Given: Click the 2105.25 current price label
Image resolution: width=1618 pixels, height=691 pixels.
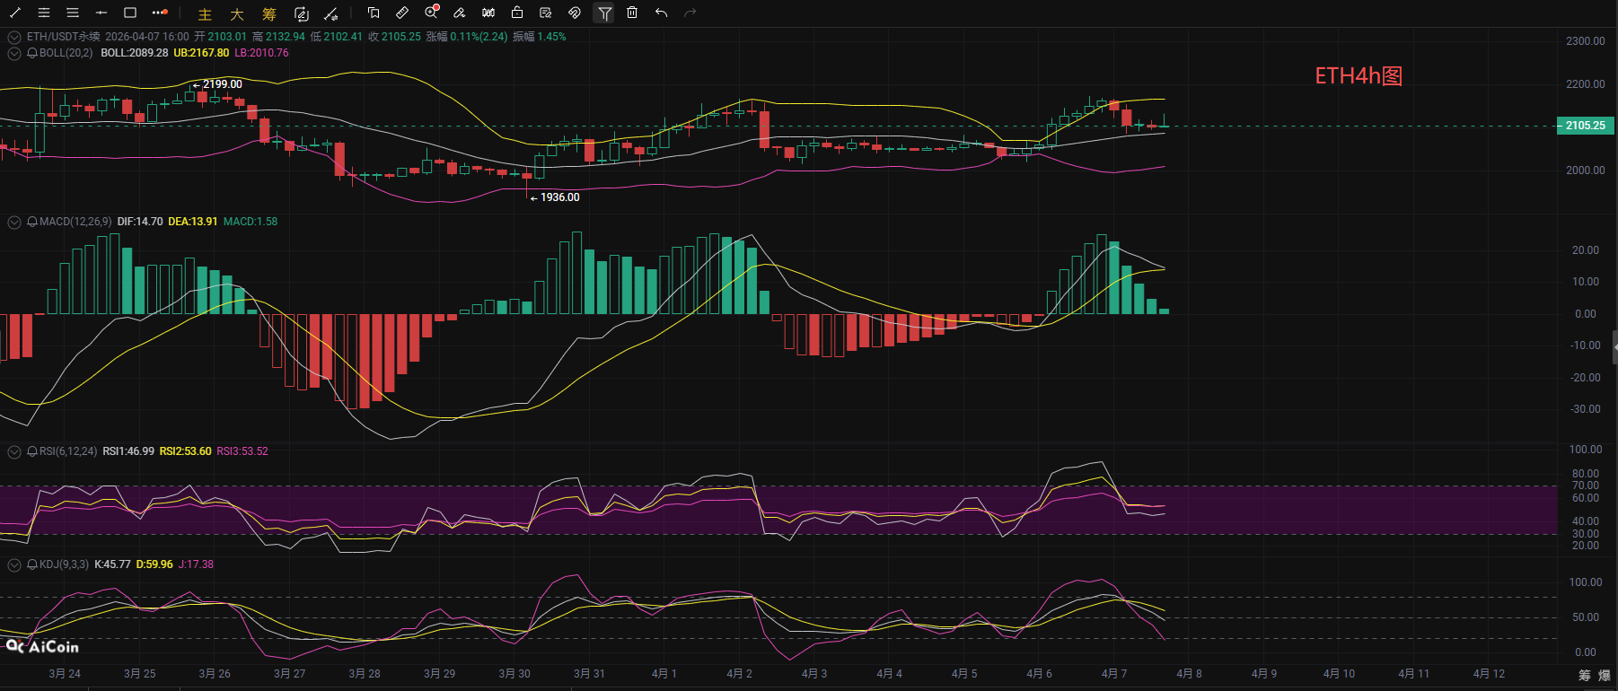Looking at the screenshot, I should (1585, 126).
